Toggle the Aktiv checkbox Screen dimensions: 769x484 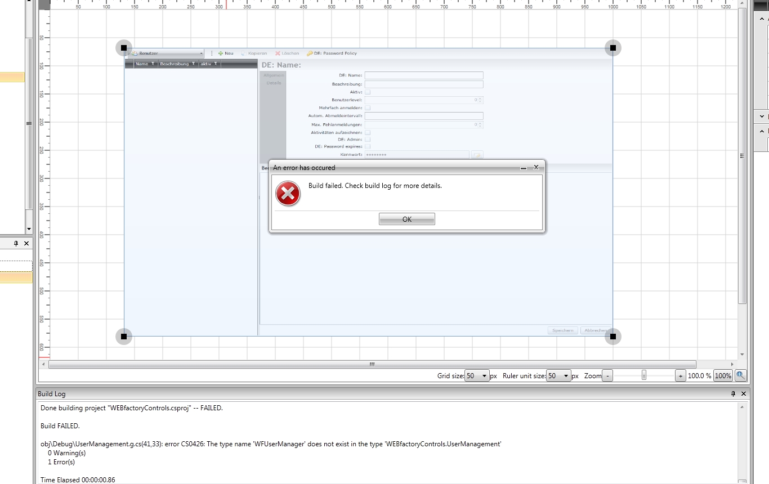point(368,92)
